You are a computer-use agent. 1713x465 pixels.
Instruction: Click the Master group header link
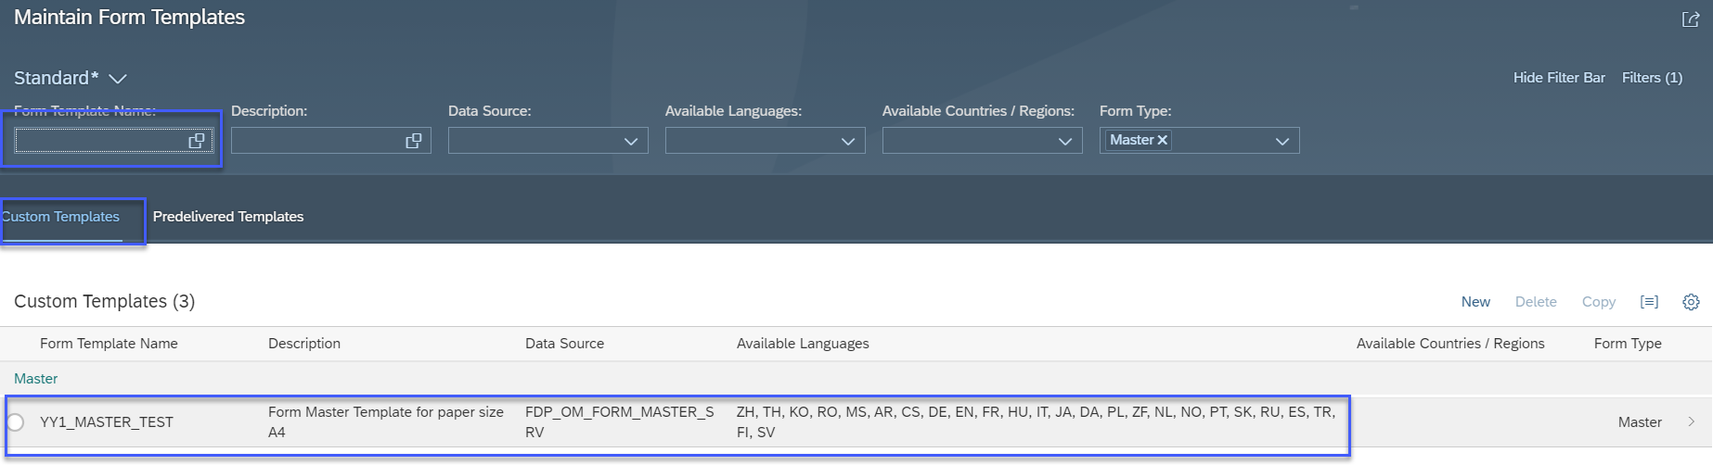point(36,379)
